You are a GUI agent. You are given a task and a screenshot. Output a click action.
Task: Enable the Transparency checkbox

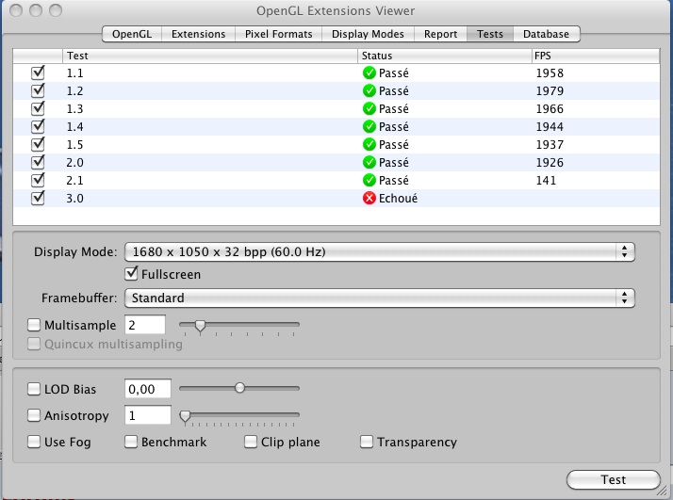pyautogui.click(x=367, y=442)
